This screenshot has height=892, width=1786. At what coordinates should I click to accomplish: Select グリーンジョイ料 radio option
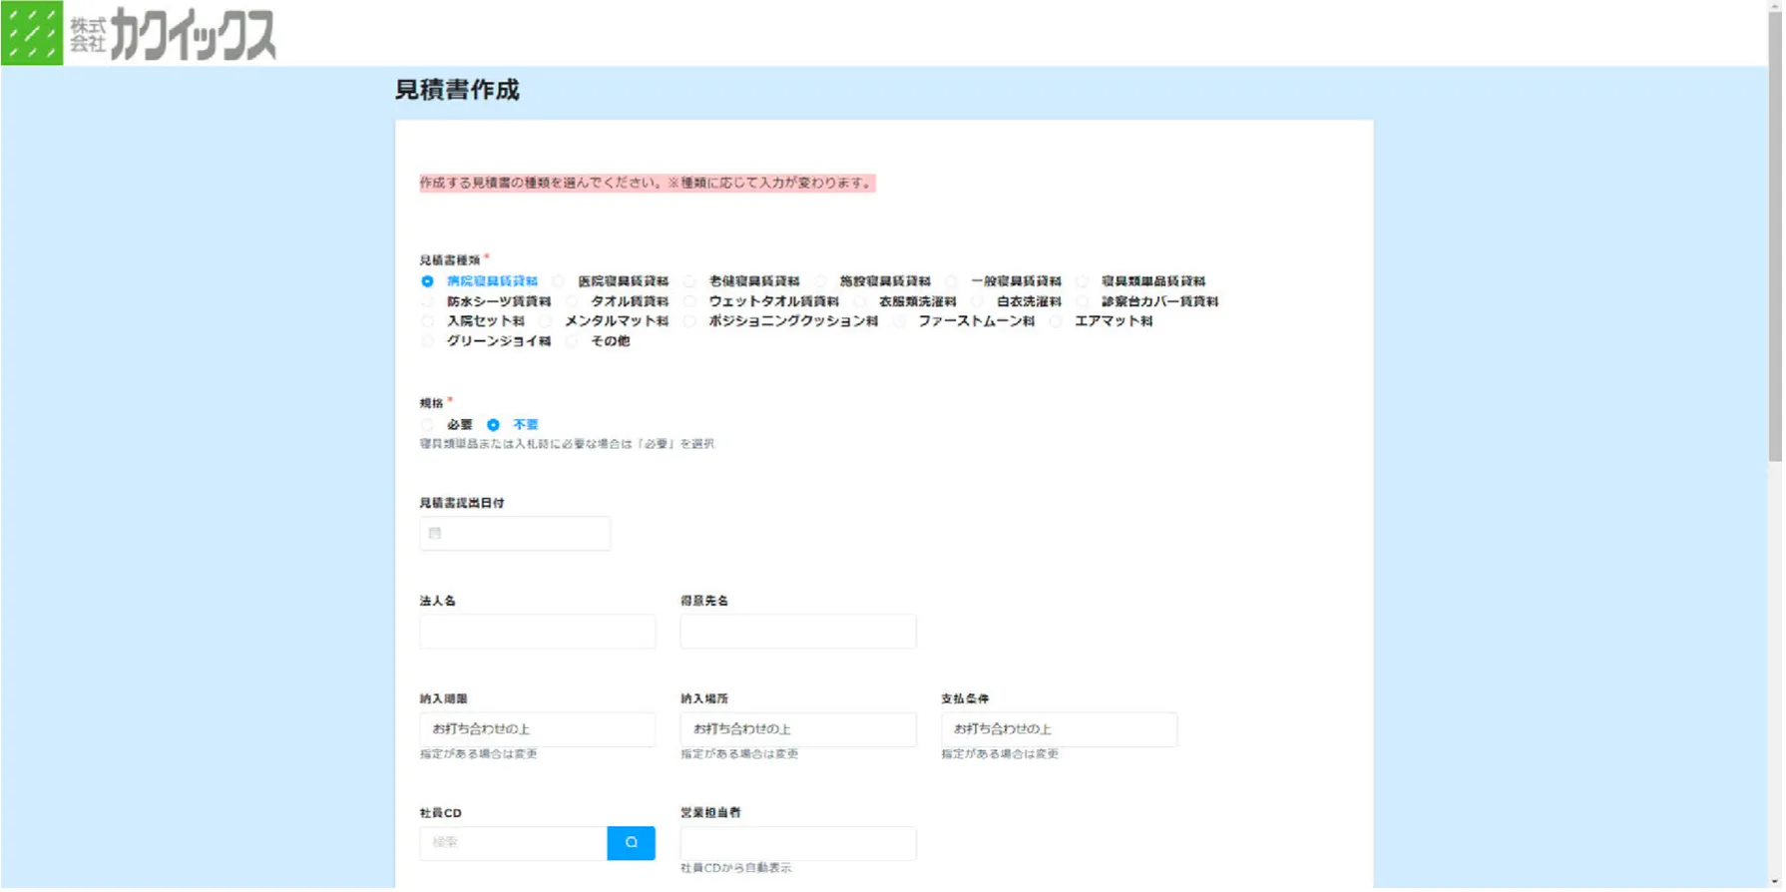428,341
